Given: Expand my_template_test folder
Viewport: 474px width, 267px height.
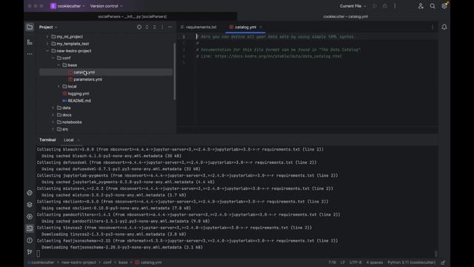Looking at the screenshot, I should [47, 44].
